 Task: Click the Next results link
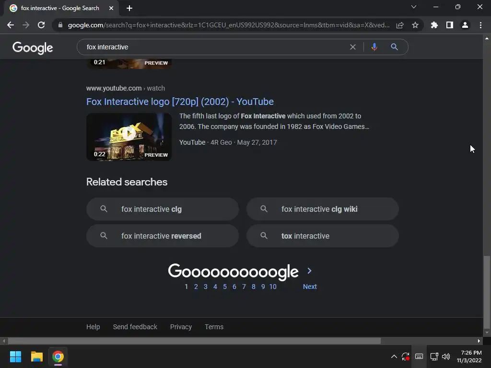pyautogui.click(x=310, y=287)
